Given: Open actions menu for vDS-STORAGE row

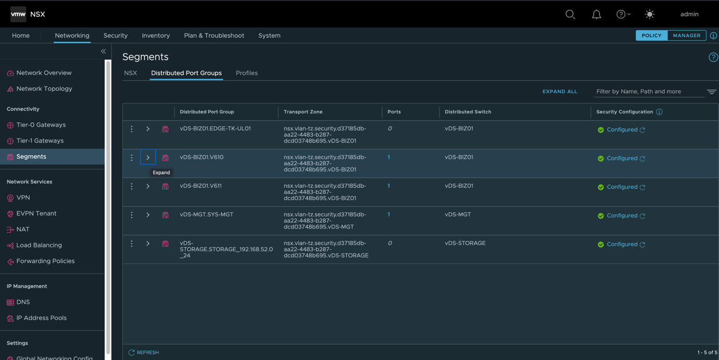Looking at the screenshot, I should click(x=131, y=243).
